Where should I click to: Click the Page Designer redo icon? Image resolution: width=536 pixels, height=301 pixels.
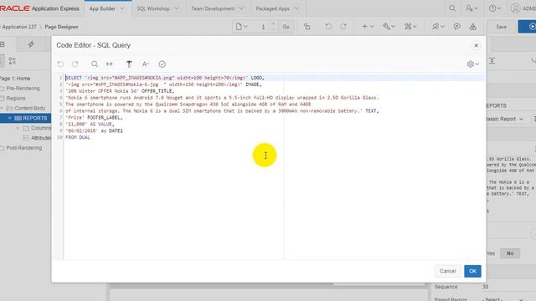click(x=343, y=27)
